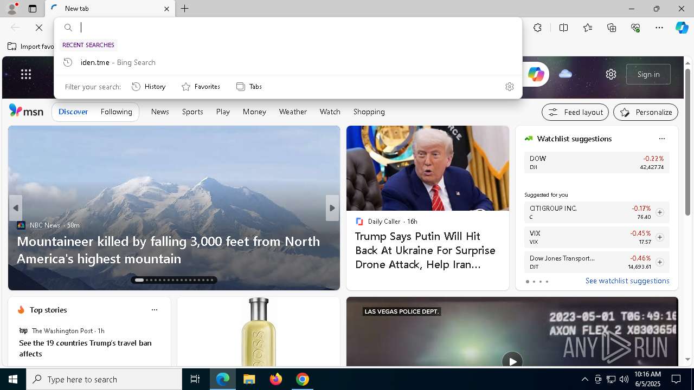Open the Boss perfume bottle ad thumbnail

pos(259,331)
